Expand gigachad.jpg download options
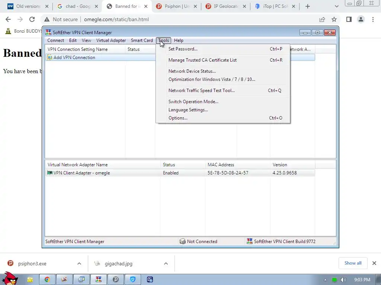 pyautogui.click(x=166, y=263)
